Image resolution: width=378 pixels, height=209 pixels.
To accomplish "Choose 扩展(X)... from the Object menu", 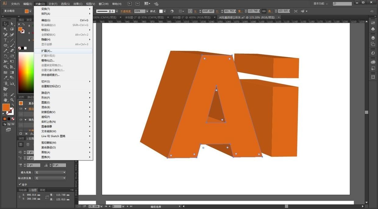I will click(47, 51).
